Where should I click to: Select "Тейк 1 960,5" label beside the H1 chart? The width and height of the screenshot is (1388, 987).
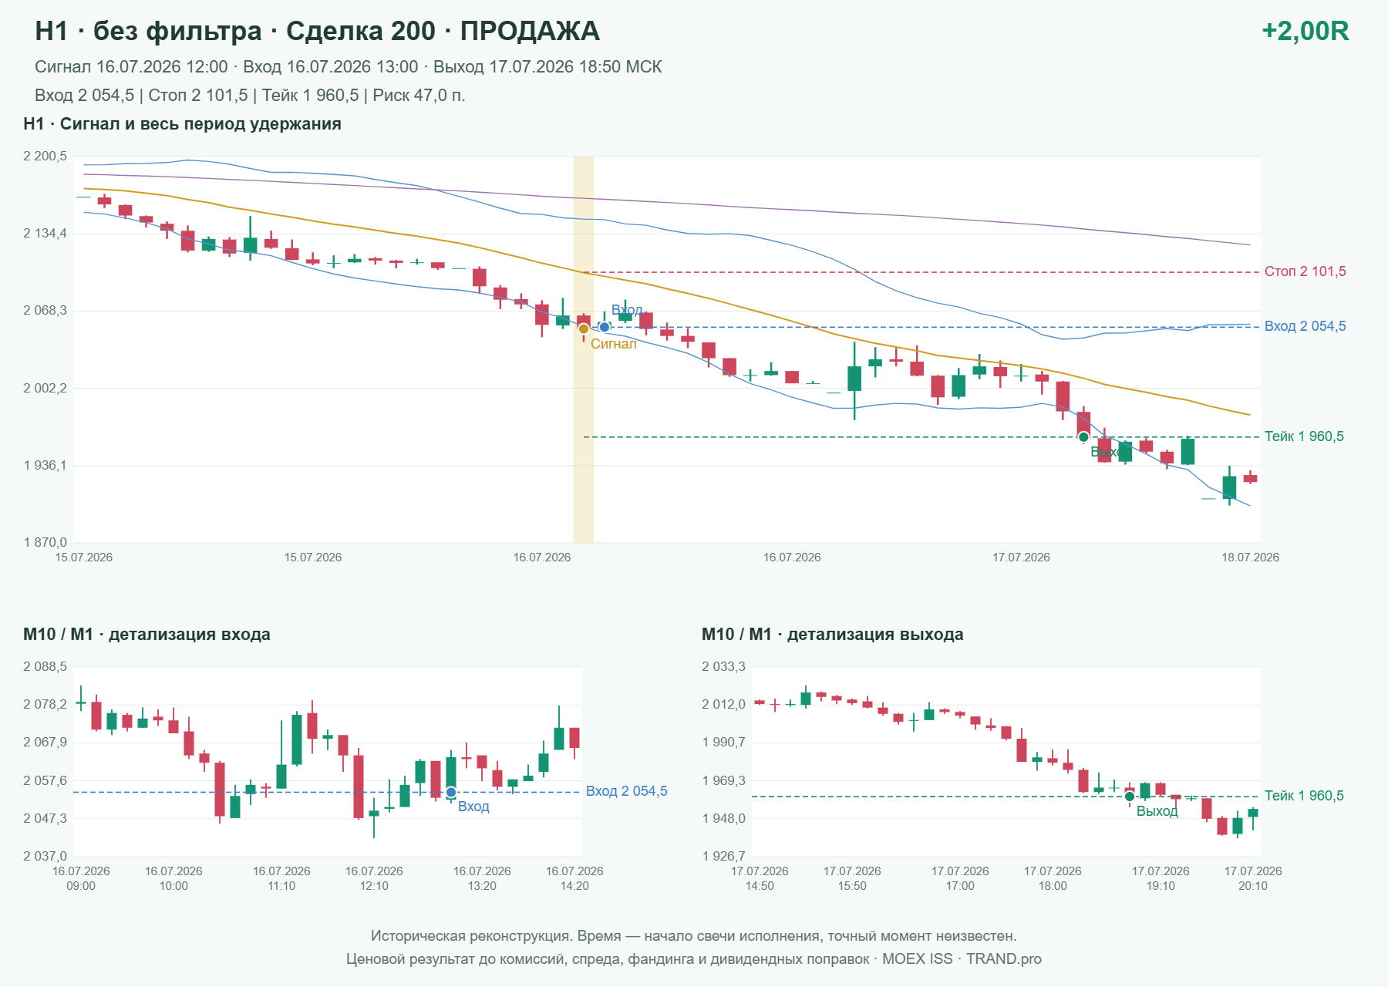[1304, 436]
